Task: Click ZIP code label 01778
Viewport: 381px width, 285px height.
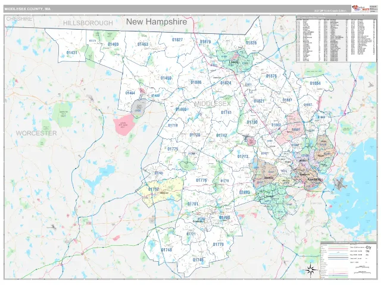Action: click(x=224, y=181)
